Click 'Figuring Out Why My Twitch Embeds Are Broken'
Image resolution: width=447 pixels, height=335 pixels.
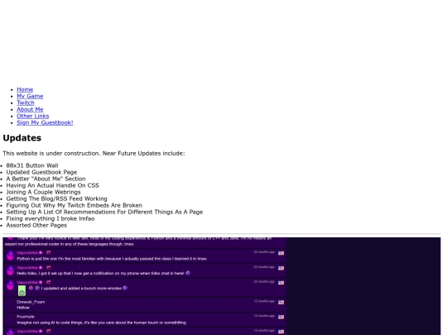click(74, 205)
